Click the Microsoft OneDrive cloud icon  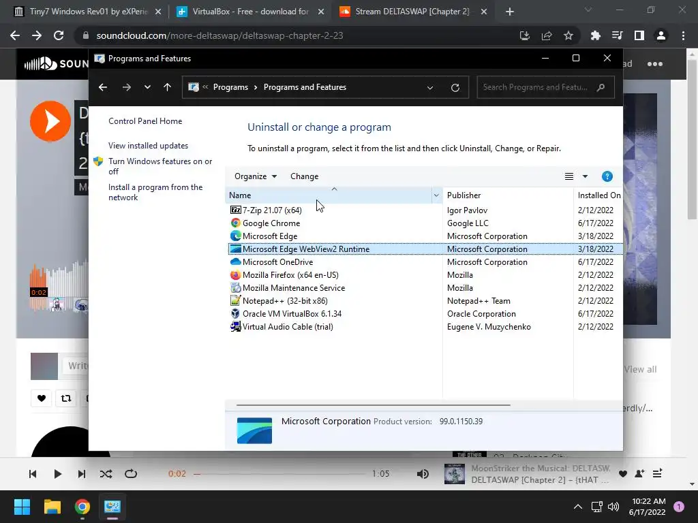click(235, 262)
